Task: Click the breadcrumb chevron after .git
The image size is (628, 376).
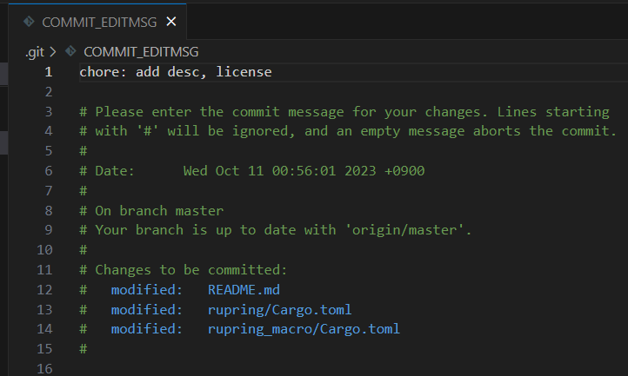Action: 54,52
